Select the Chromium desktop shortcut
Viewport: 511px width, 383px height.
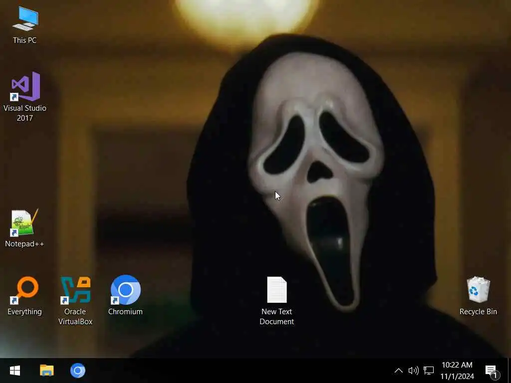[125, 296]
